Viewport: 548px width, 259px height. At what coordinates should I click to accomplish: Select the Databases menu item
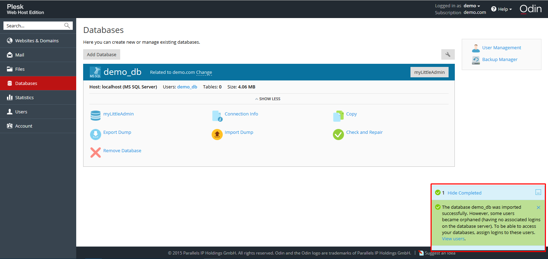38,83
